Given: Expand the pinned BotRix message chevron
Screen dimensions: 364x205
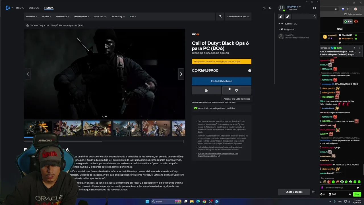Looking at the screenshot, I should click(360, 52).
